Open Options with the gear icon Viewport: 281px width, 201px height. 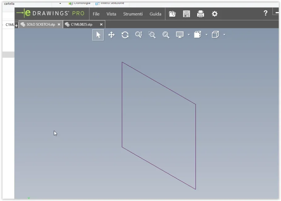point(215,14)
